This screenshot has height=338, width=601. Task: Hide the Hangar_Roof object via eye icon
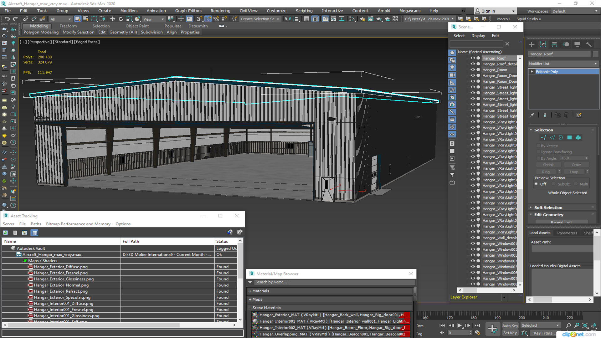pos(473,58)
